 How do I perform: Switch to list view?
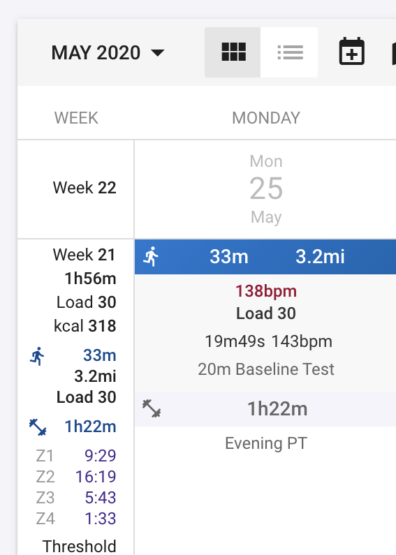289,52
